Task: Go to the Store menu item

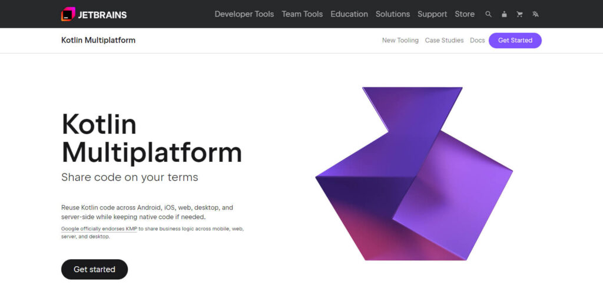Action: [465, 14]
